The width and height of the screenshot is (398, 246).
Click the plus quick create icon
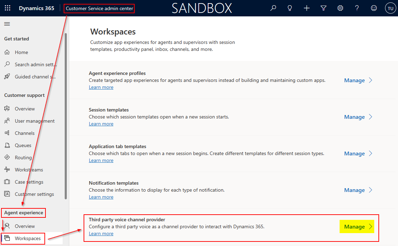tap(307, 8)
